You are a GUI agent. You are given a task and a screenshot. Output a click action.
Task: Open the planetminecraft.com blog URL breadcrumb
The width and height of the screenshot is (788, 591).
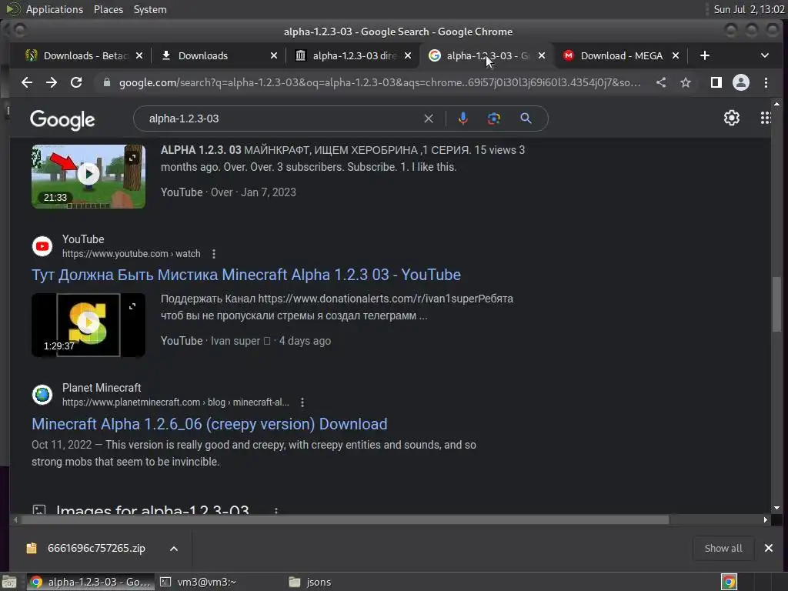[x=175, y=402]
